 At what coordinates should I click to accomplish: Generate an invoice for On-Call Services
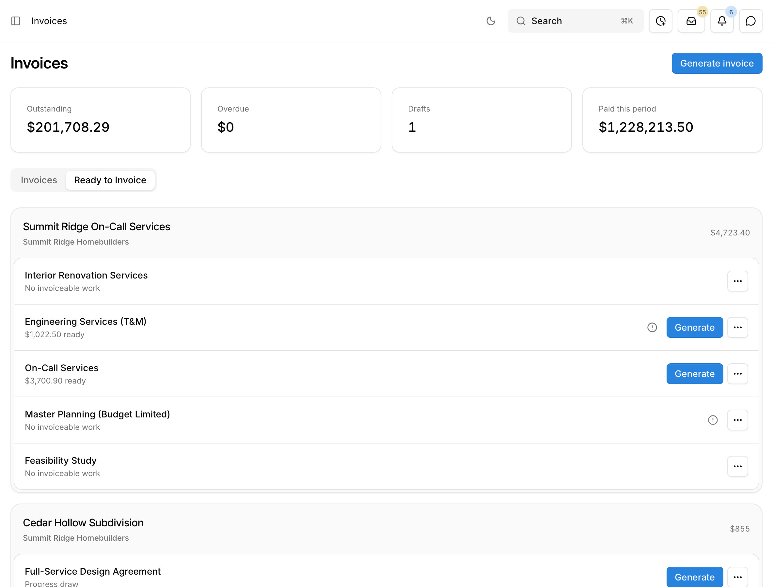click(694, 373)
